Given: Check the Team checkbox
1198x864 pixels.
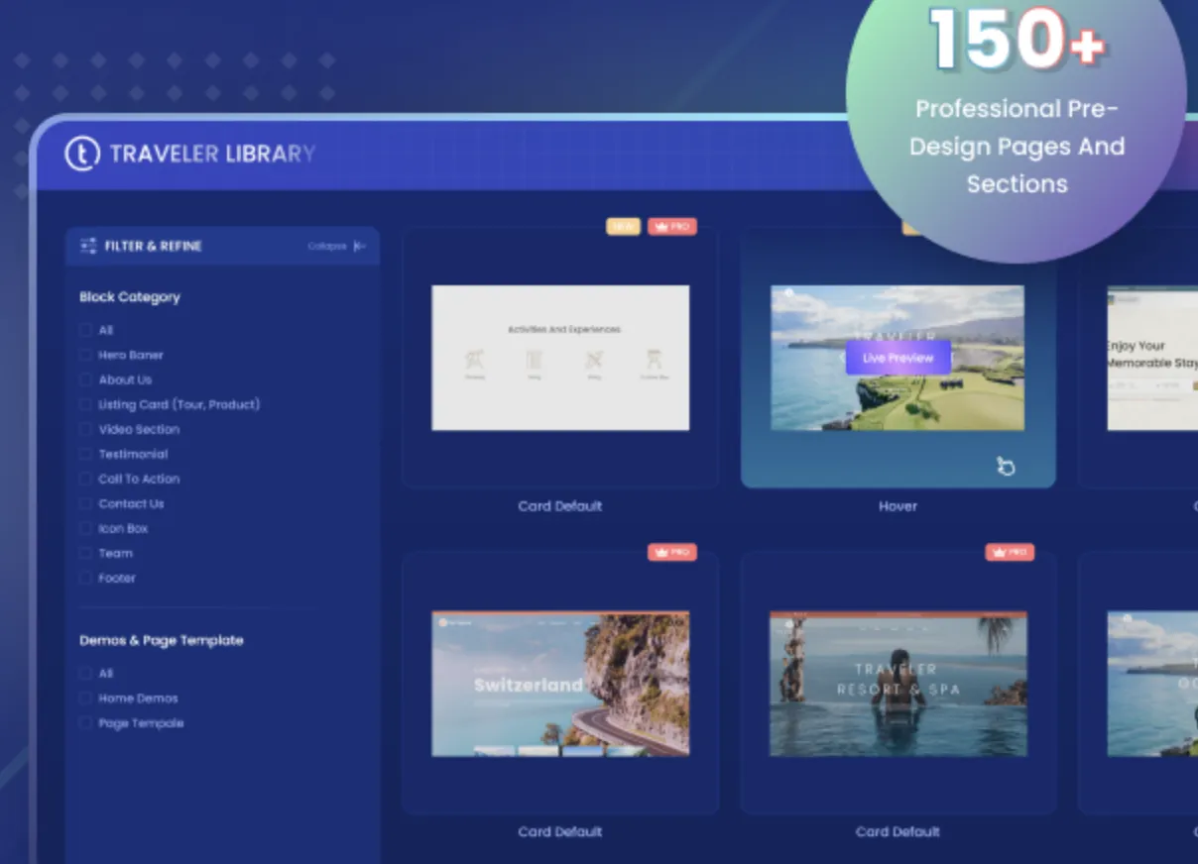Looking at the screenshot, I should click(x=86, y=553).
